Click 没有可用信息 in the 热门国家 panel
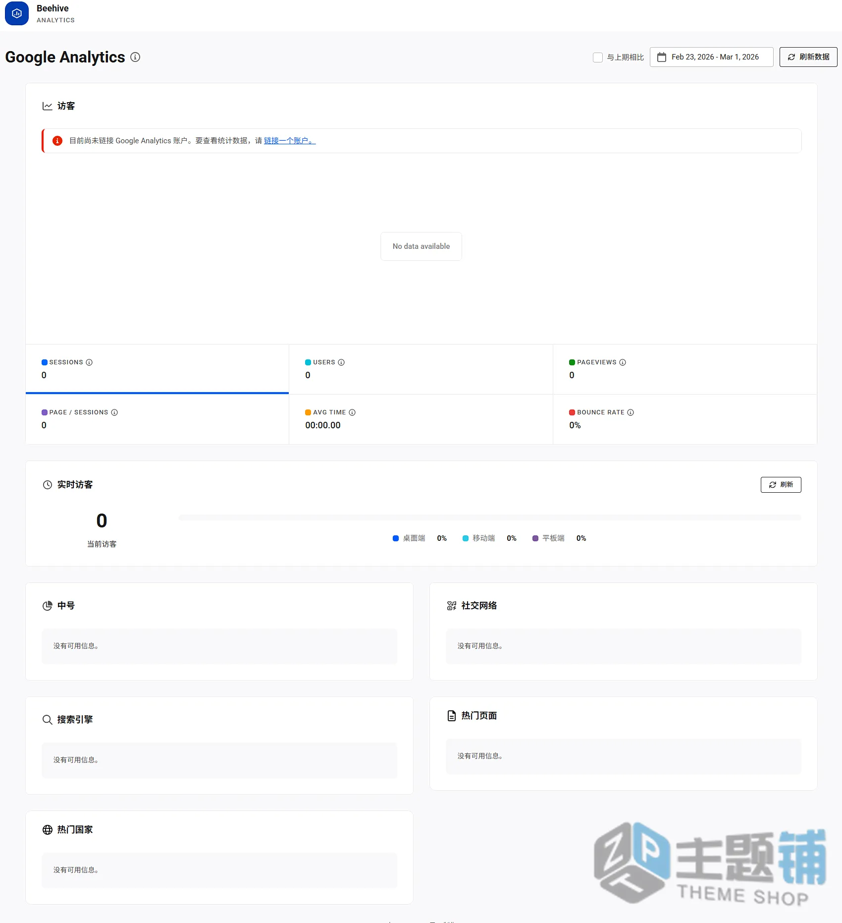The image size is (842, 923). (76, 870)
